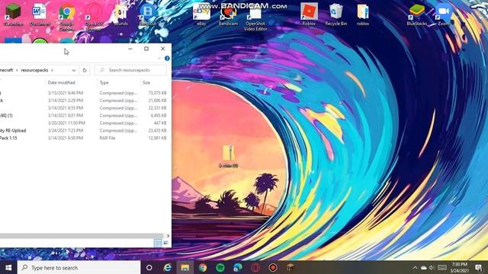Select the 'Pack 1.15' RAR file

click(84, 138)
